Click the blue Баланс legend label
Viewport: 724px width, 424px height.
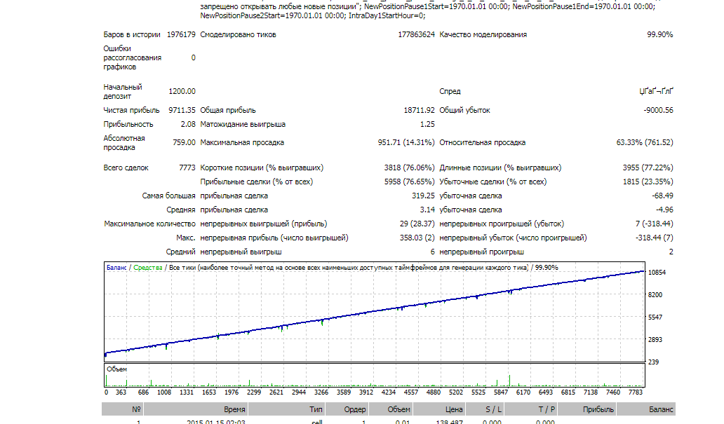[116, 268]
